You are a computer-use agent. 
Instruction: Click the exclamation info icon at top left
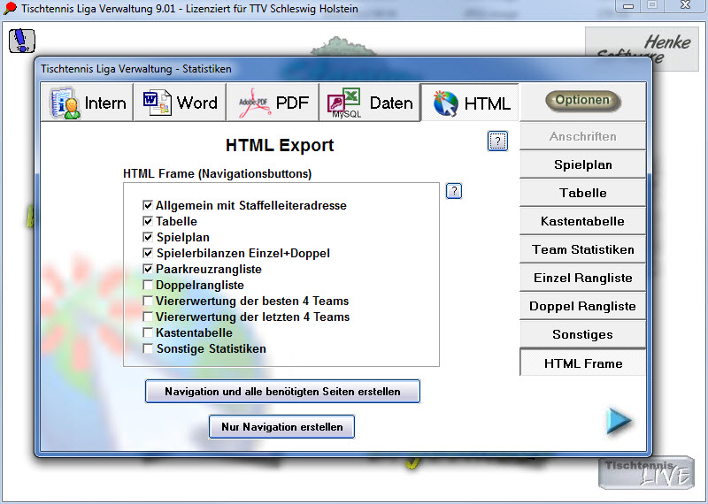22,40
